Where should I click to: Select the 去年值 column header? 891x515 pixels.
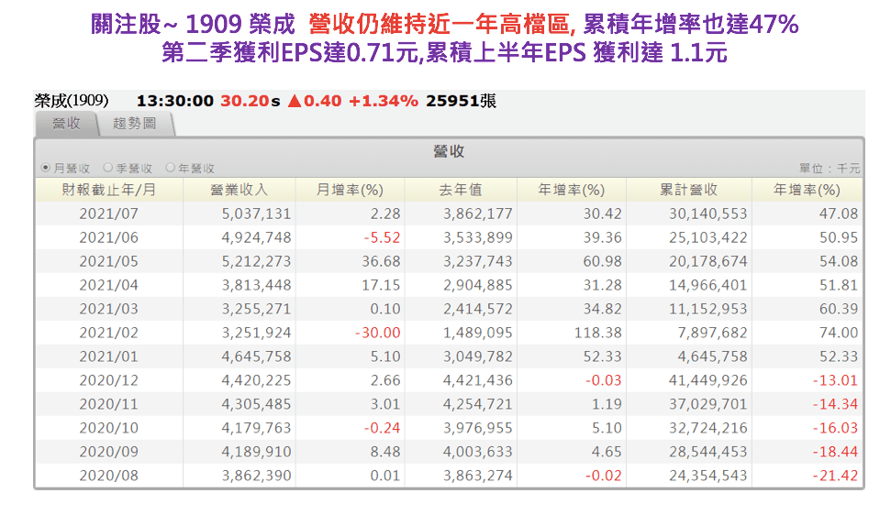[x=460, y=190]
